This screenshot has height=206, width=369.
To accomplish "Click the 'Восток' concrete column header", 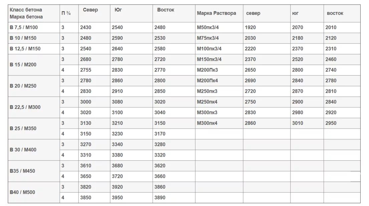I will [174, 13].
